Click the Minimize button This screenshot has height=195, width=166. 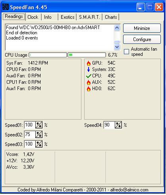point(142,28)
